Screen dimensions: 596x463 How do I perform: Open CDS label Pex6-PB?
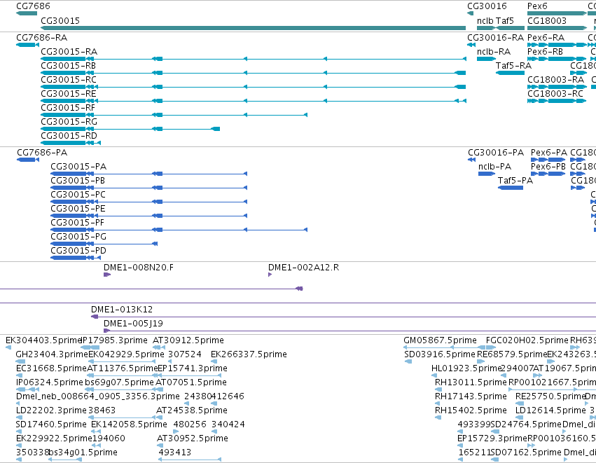pos(548,167)
